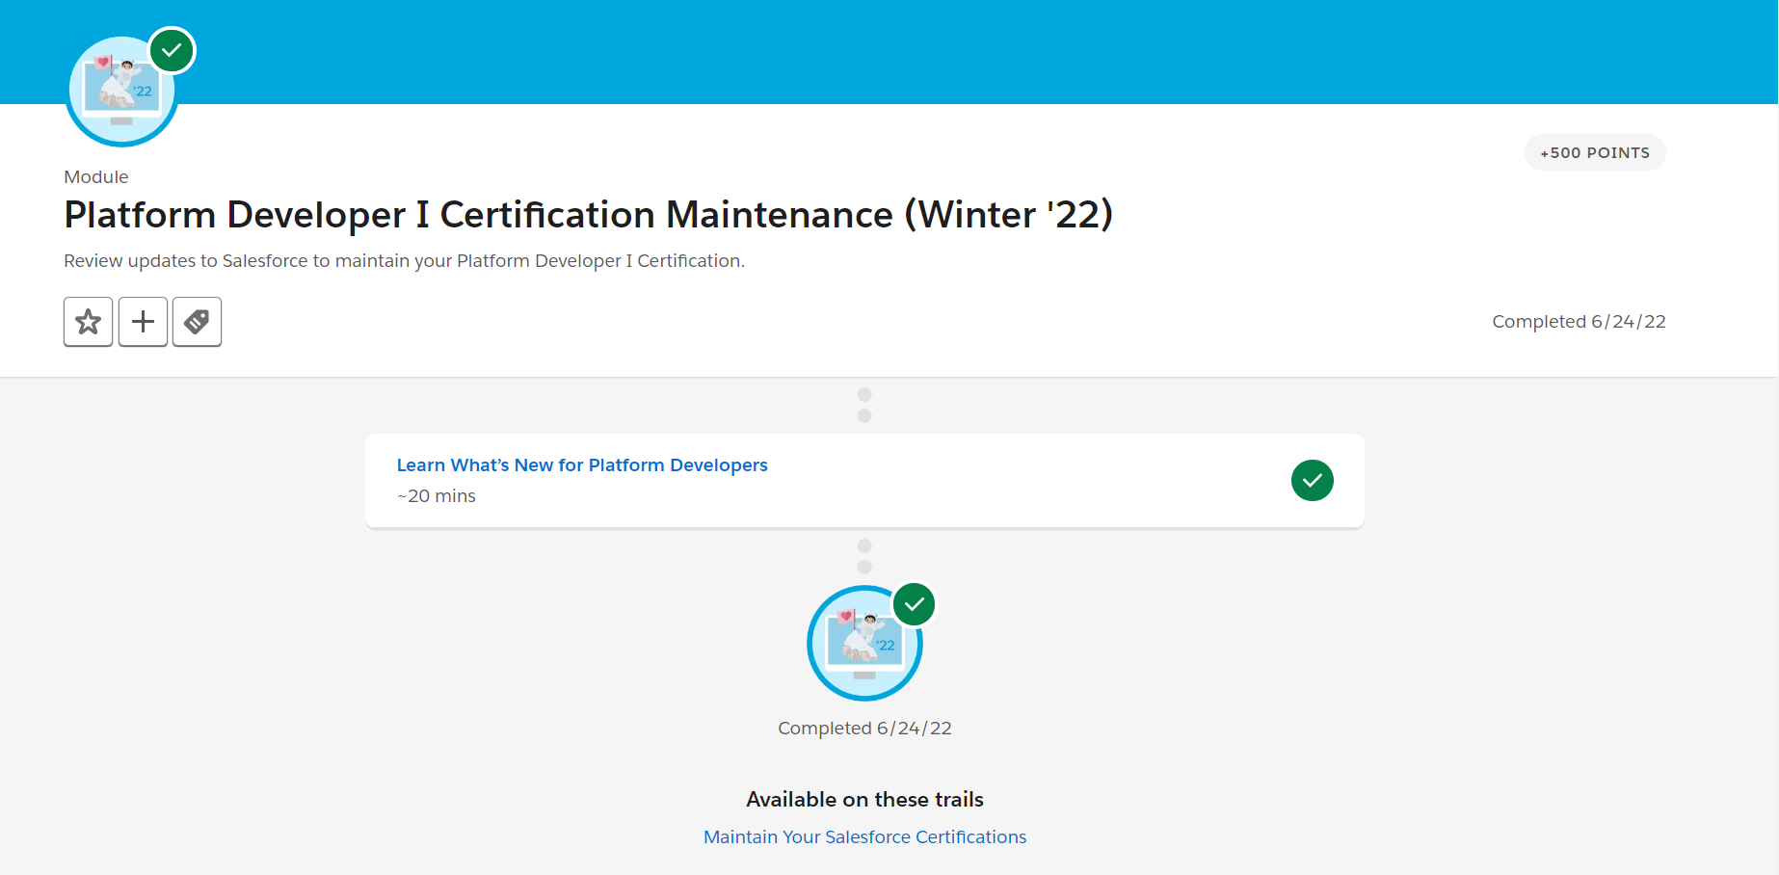Image resolution: width=1779 pixels, height=875 pixels.
Task: Click the Platform Developer I Certification Maintenance title
Action: click(589, 215)
